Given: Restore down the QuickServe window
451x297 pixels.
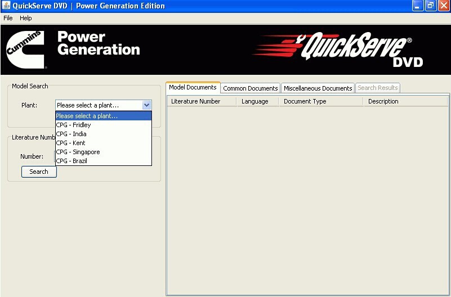Looking at the screenshot, I should [431, 6].
